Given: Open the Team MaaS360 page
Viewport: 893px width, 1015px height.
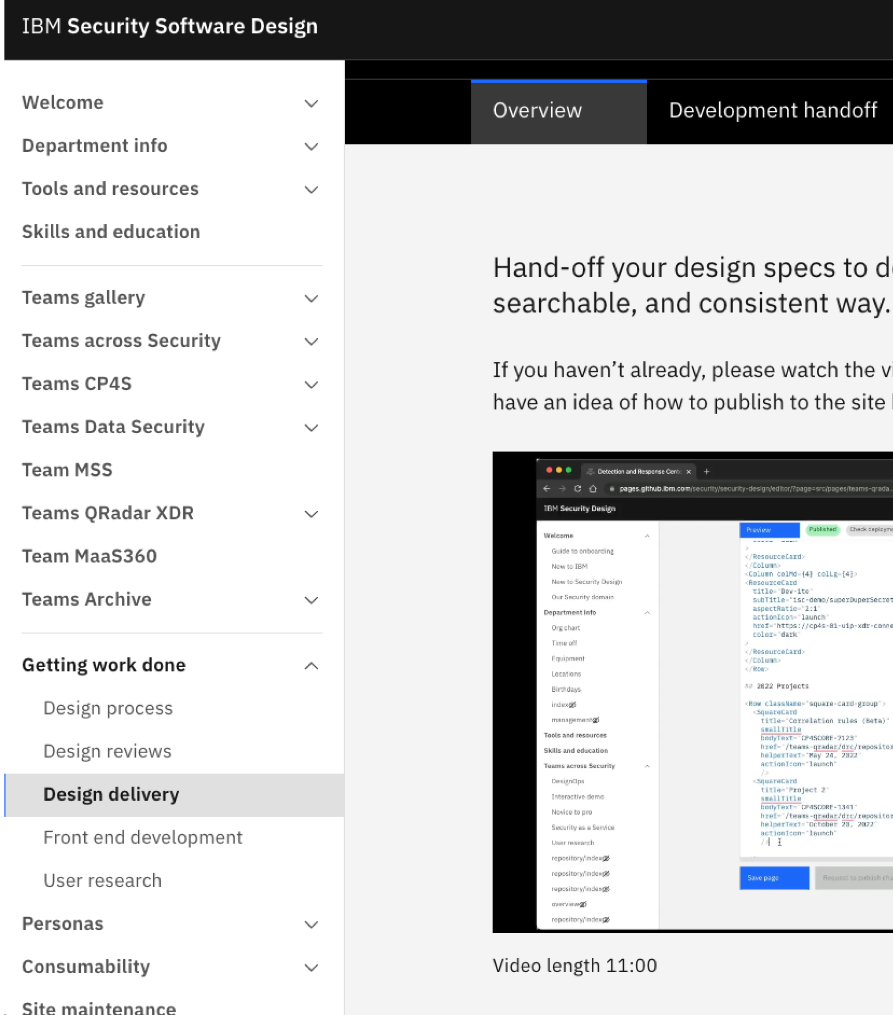Looking at the screenshot, I should click(x=89, y=556).
